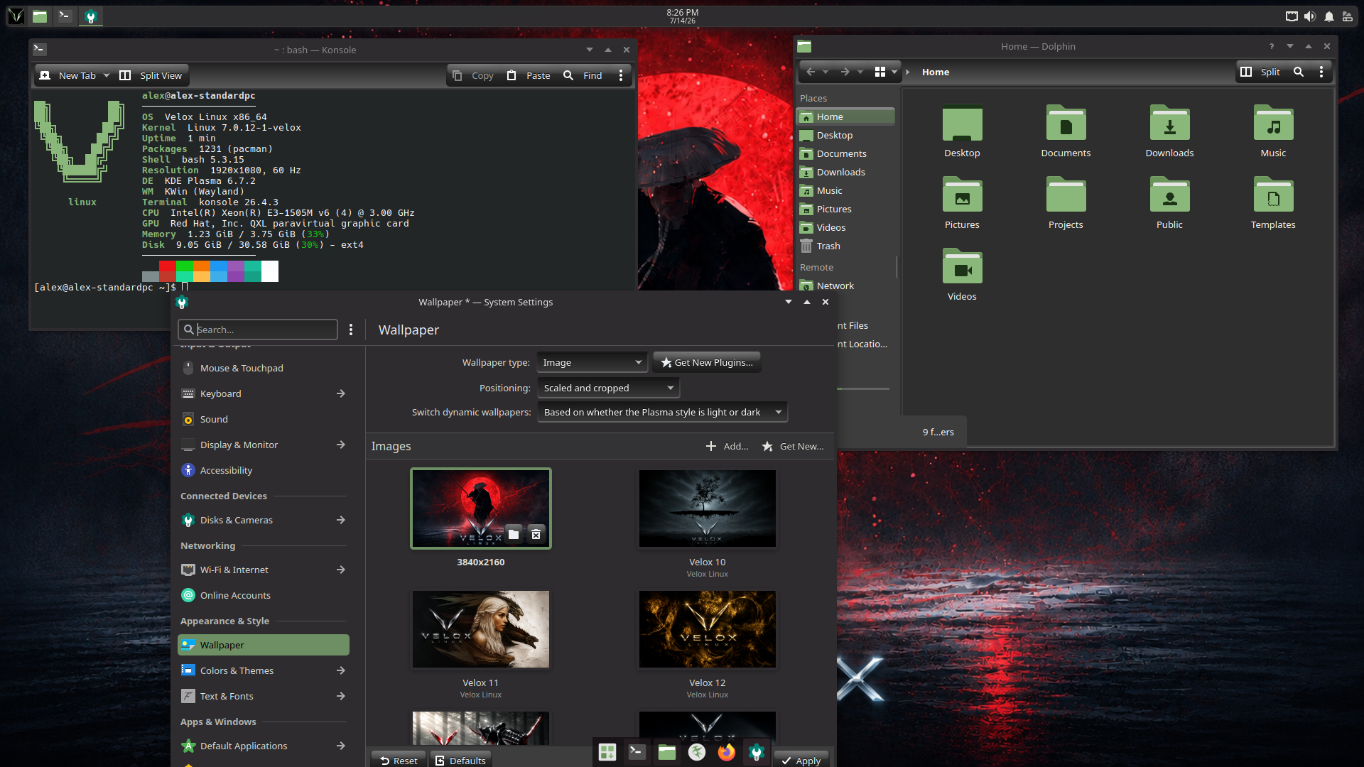
Task: Switch Dolphin to icons view mode
Action: click(x=880, y=72)
